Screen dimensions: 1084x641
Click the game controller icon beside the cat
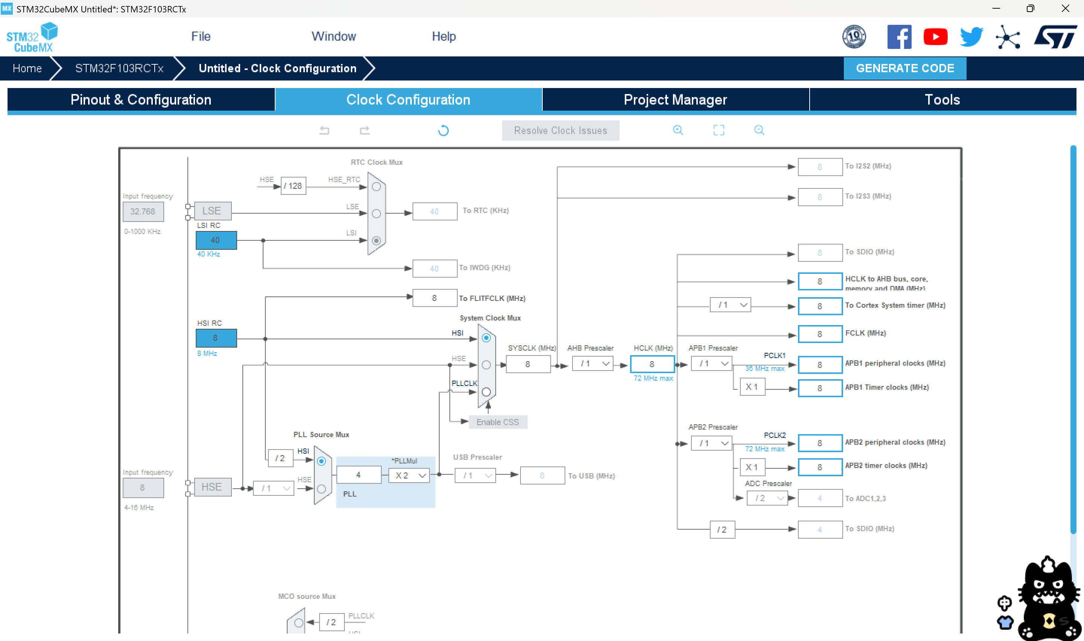click(x=1005, y=603)
